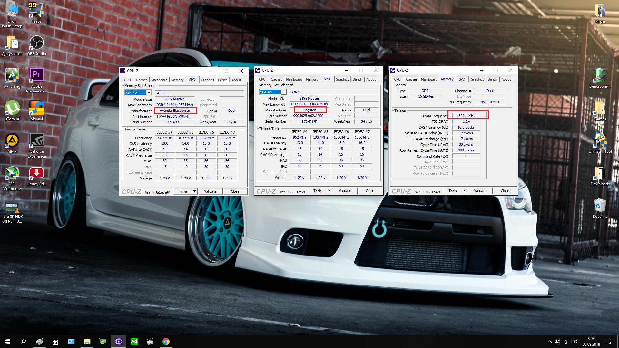Expand the Slot #4 memory slot dropdown
Image resolution: width=619 pixels, height=348 pixels.
[x=284, y=92]
